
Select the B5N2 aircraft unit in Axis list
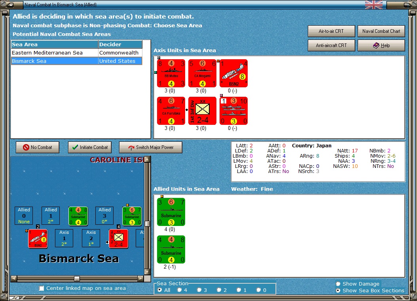pos(234,73)
